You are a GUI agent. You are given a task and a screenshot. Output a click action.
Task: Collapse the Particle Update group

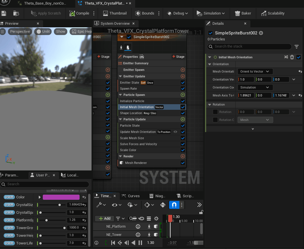click(x=120, y=119)
